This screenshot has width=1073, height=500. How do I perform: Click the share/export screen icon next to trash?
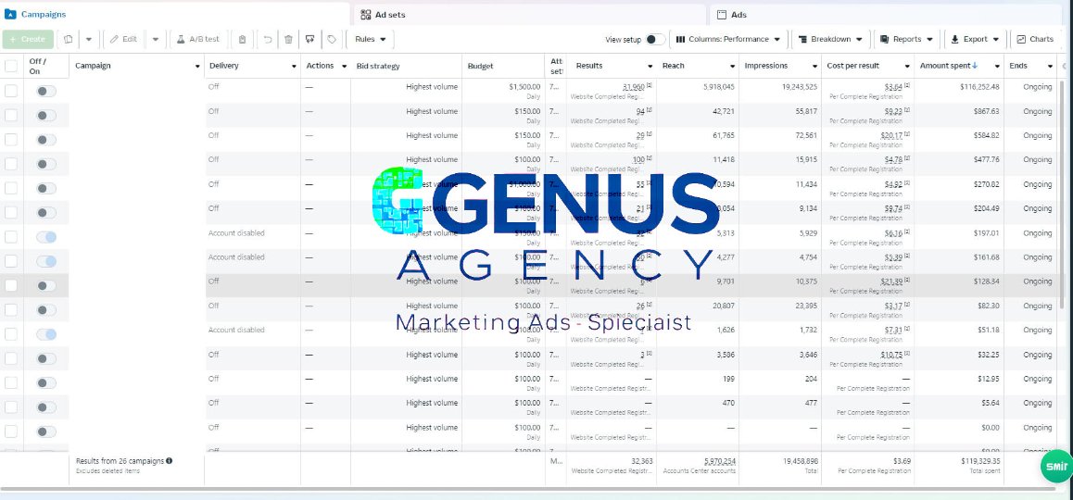(x=310, y=40)
